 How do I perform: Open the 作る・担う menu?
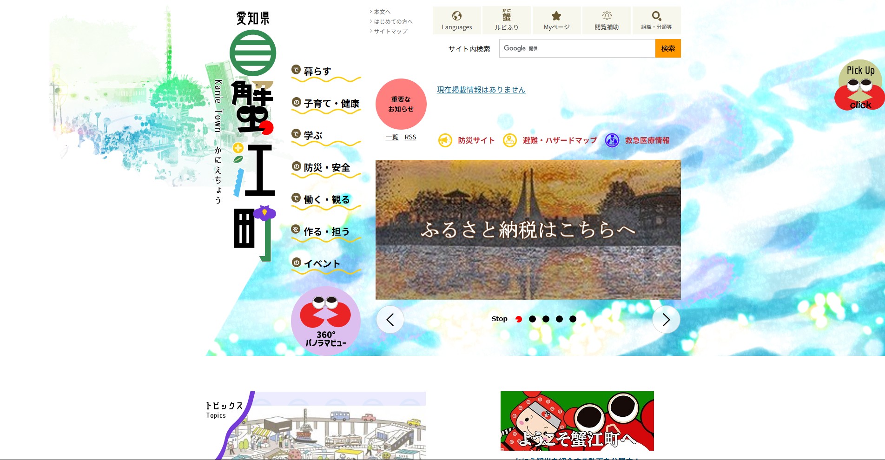click(x=326, y=233)
